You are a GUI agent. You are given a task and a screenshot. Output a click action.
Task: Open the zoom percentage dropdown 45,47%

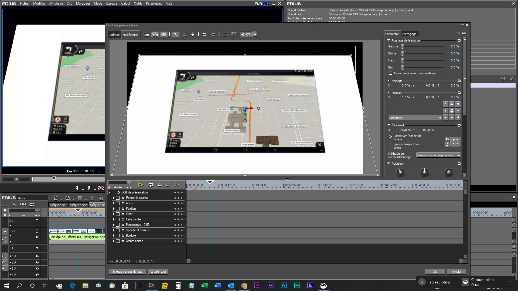click(x=255, y=34)
